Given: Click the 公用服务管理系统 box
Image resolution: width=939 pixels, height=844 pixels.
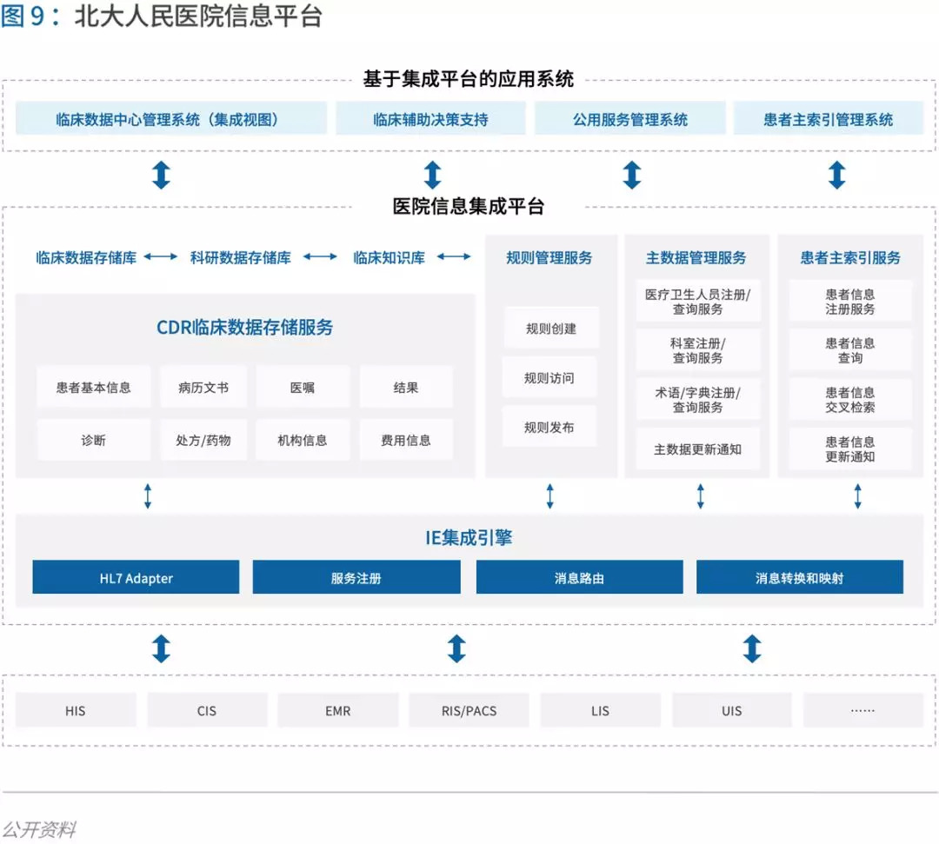Looking at the screenshot, I should point(630,118).
